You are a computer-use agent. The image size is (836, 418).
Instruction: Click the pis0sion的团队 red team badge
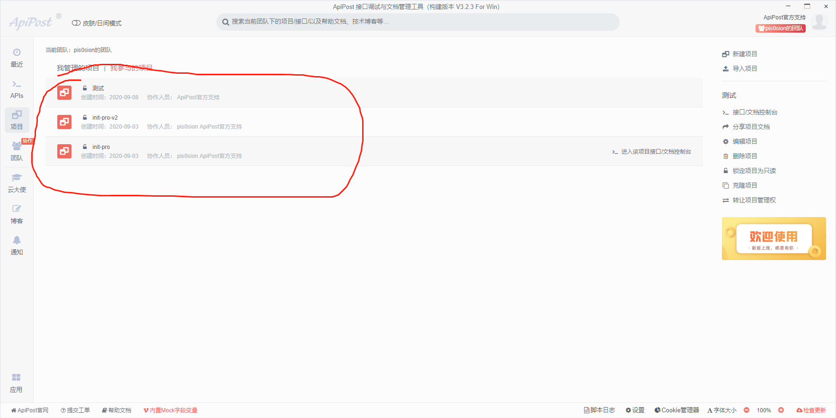(x=780, y=28)
